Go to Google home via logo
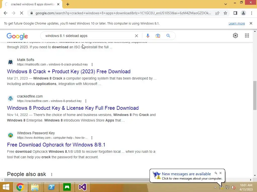The width and height of the screenshot is (257, 192). [17, 36]
